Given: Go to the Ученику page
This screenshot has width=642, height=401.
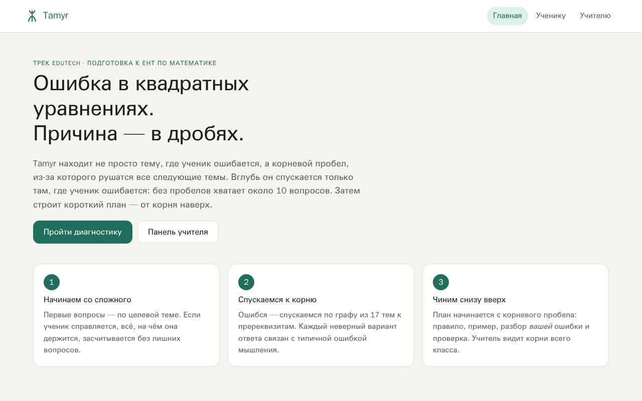Looking at the screenshot, I should point(551,16).
